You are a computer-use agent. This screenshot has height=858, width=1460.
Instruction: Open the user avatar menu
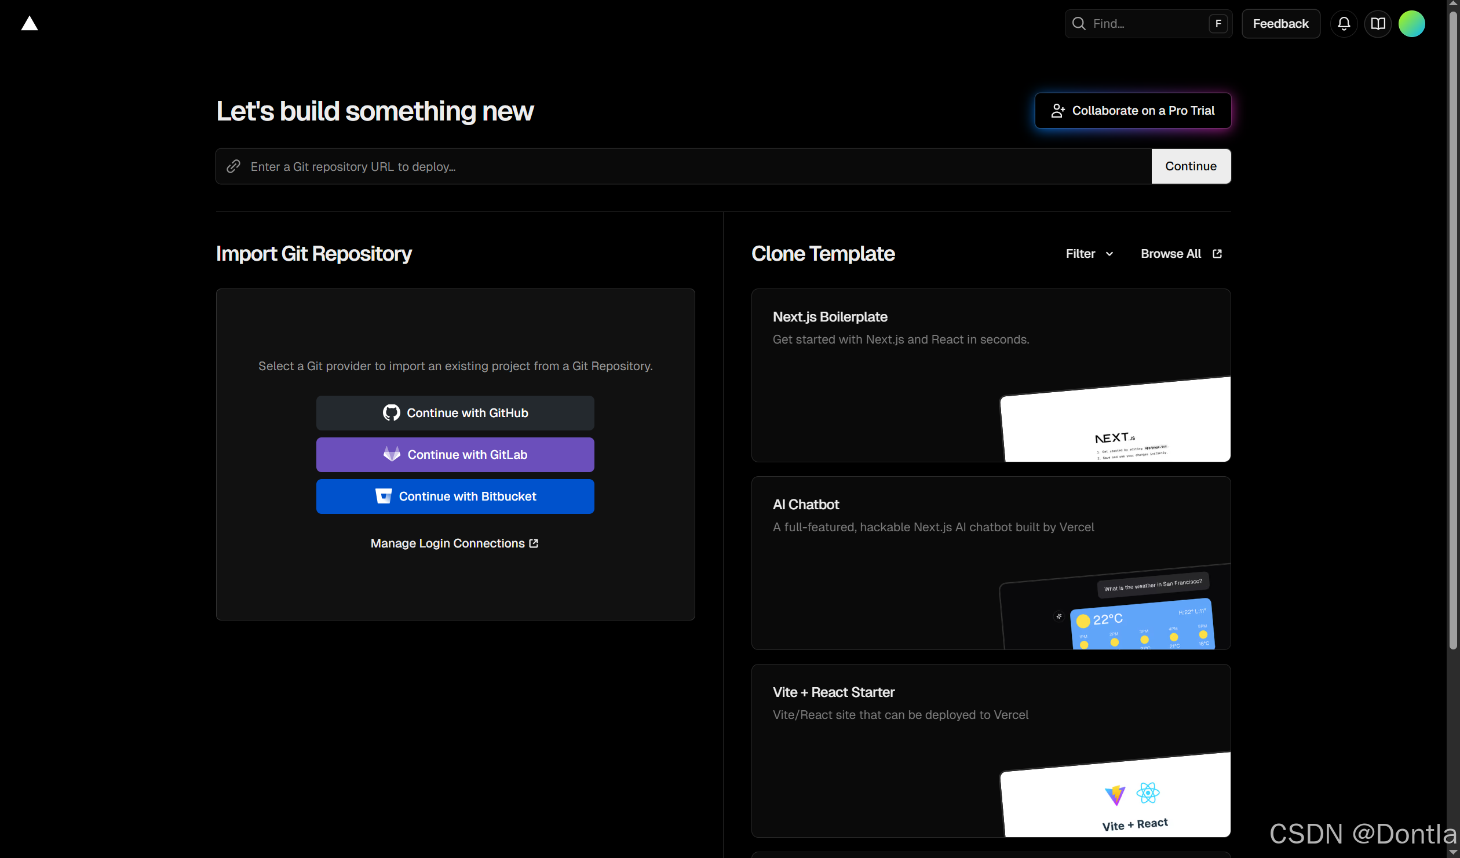point(1411,24)
